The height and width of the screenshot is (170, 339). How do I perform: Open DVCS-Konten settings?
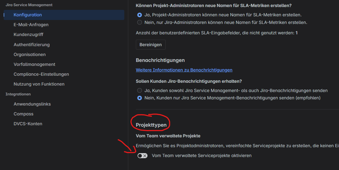28,124
